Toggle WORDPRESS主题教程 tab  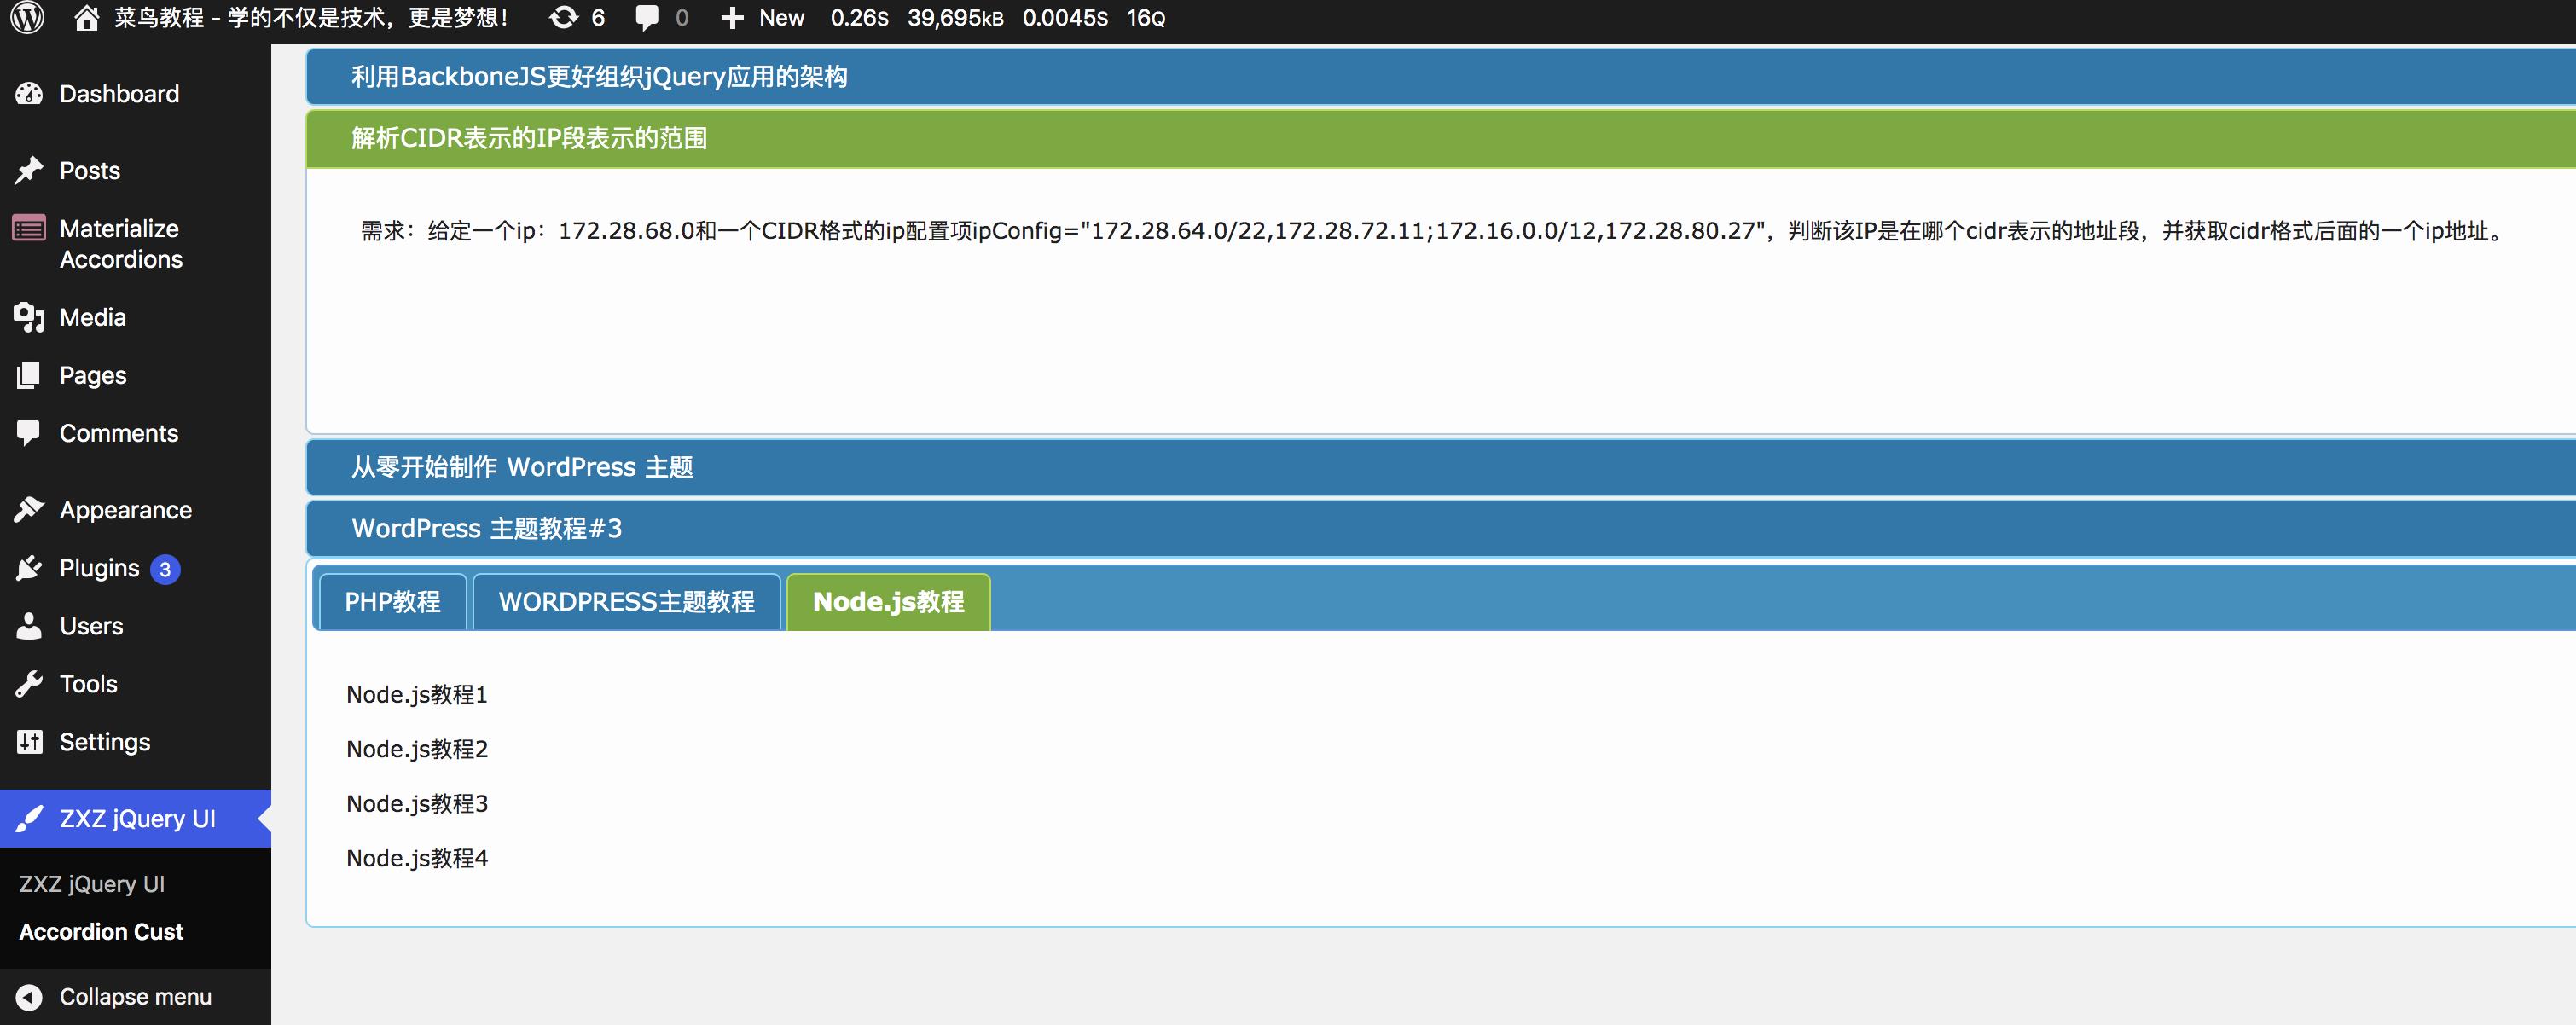(628, 601)
